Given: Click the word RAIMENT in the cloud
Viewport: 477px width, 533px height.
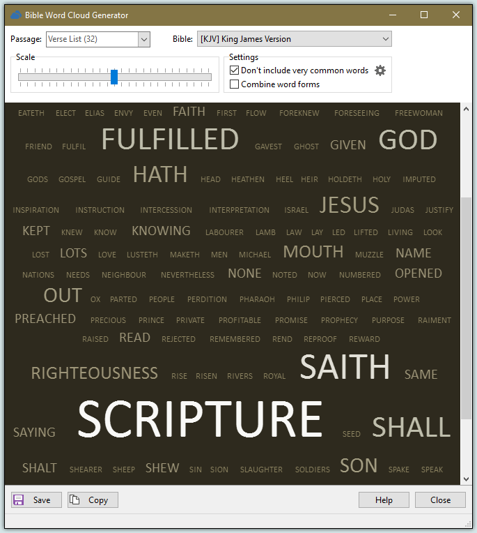Looking at the screenshot, I should click(x=435, y=320).
